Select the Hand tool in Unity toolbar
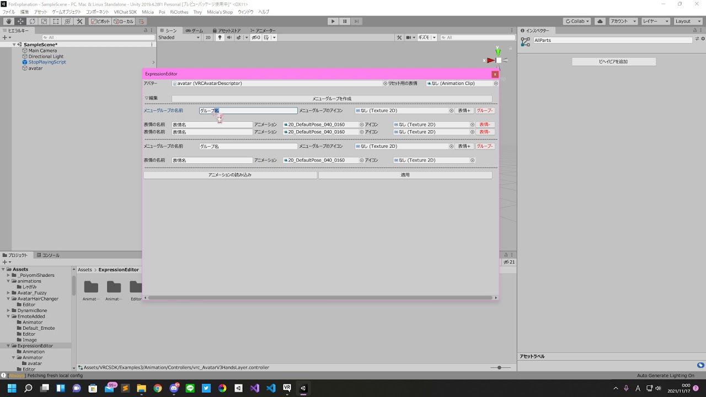The image size is (706, 397). point(8,22)
